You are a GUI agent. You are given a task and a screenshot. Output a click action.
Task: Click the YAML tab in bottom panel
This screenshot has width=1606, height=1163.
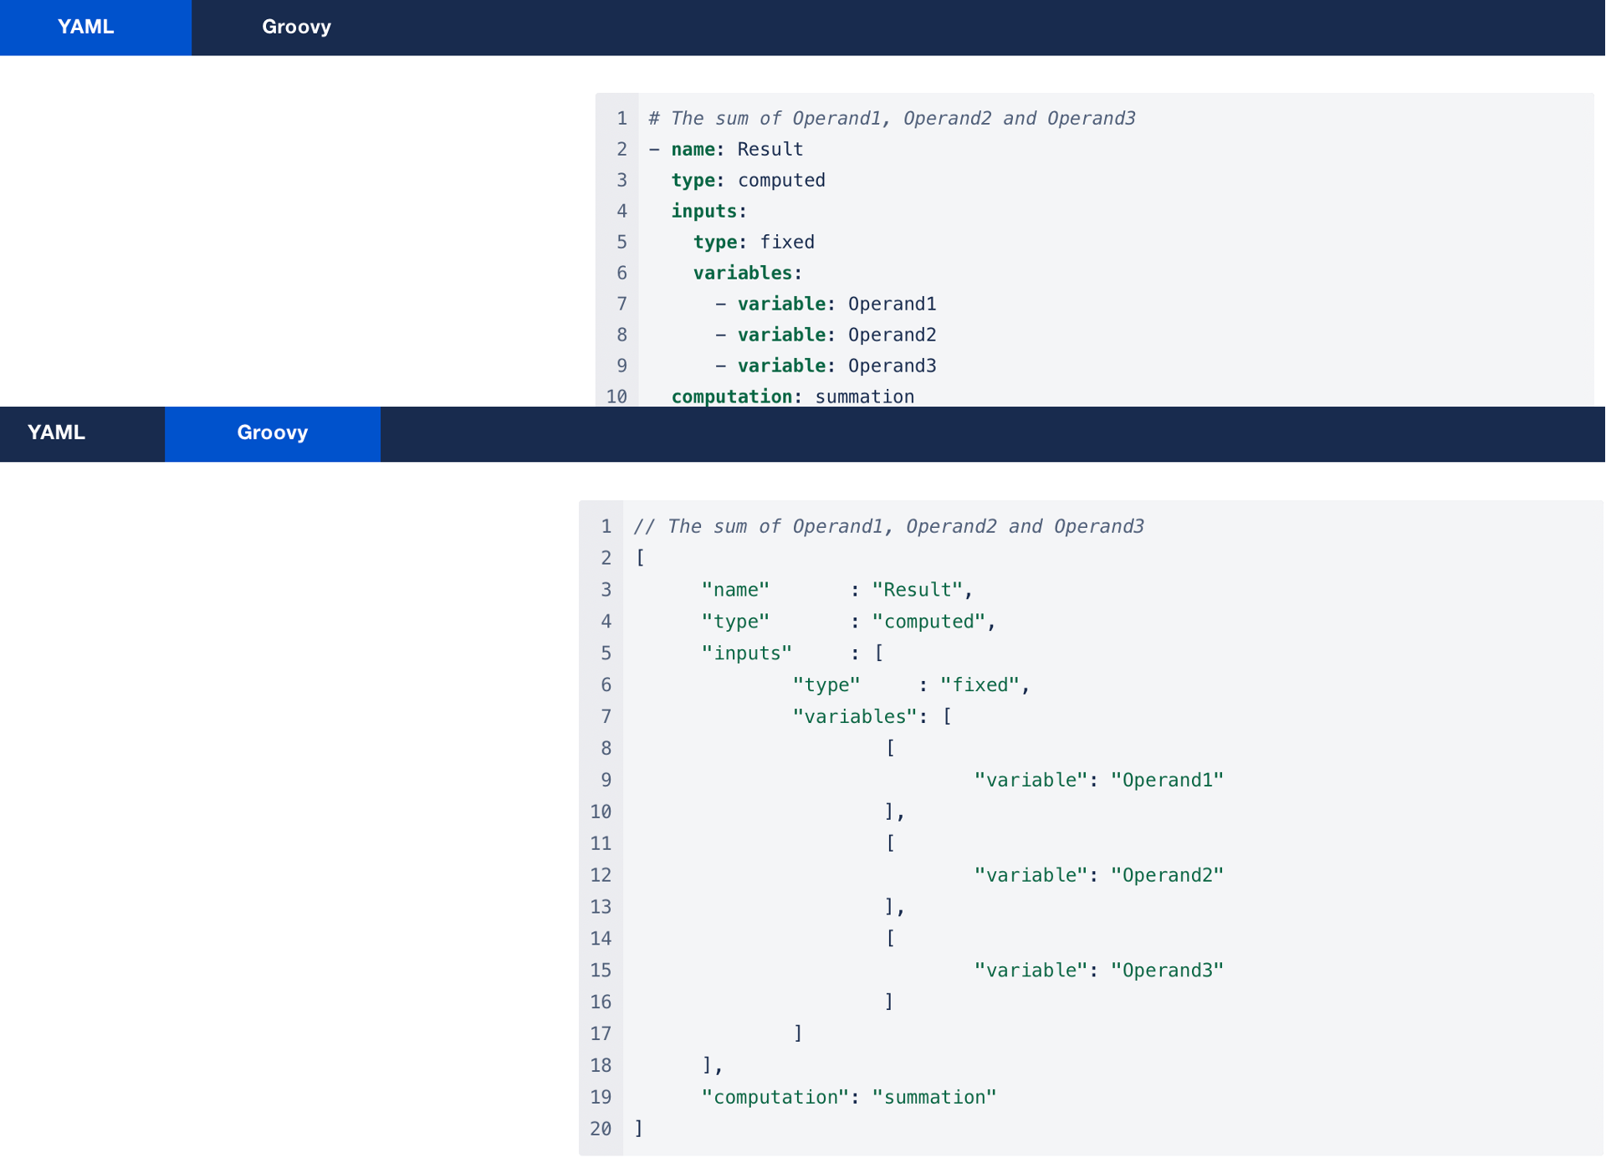point(56,433)
